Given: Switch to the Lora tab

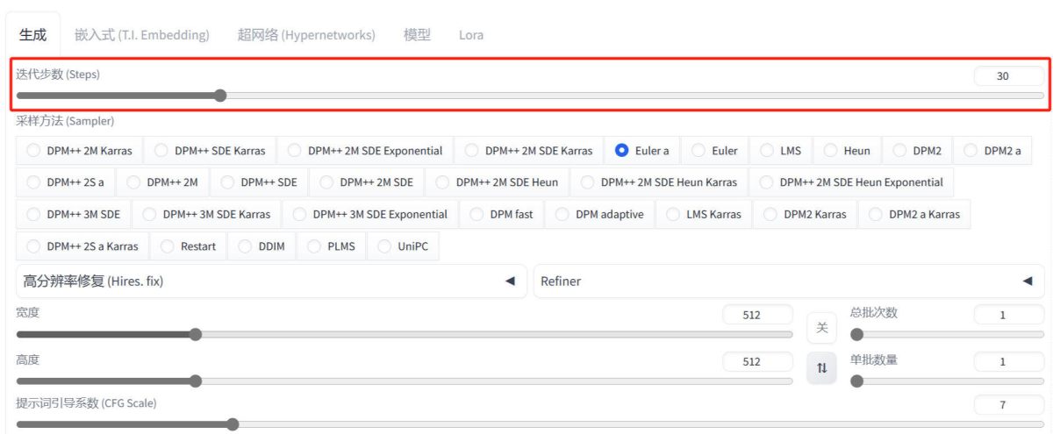Looking at the screenshot, I should tap(470, 35).
